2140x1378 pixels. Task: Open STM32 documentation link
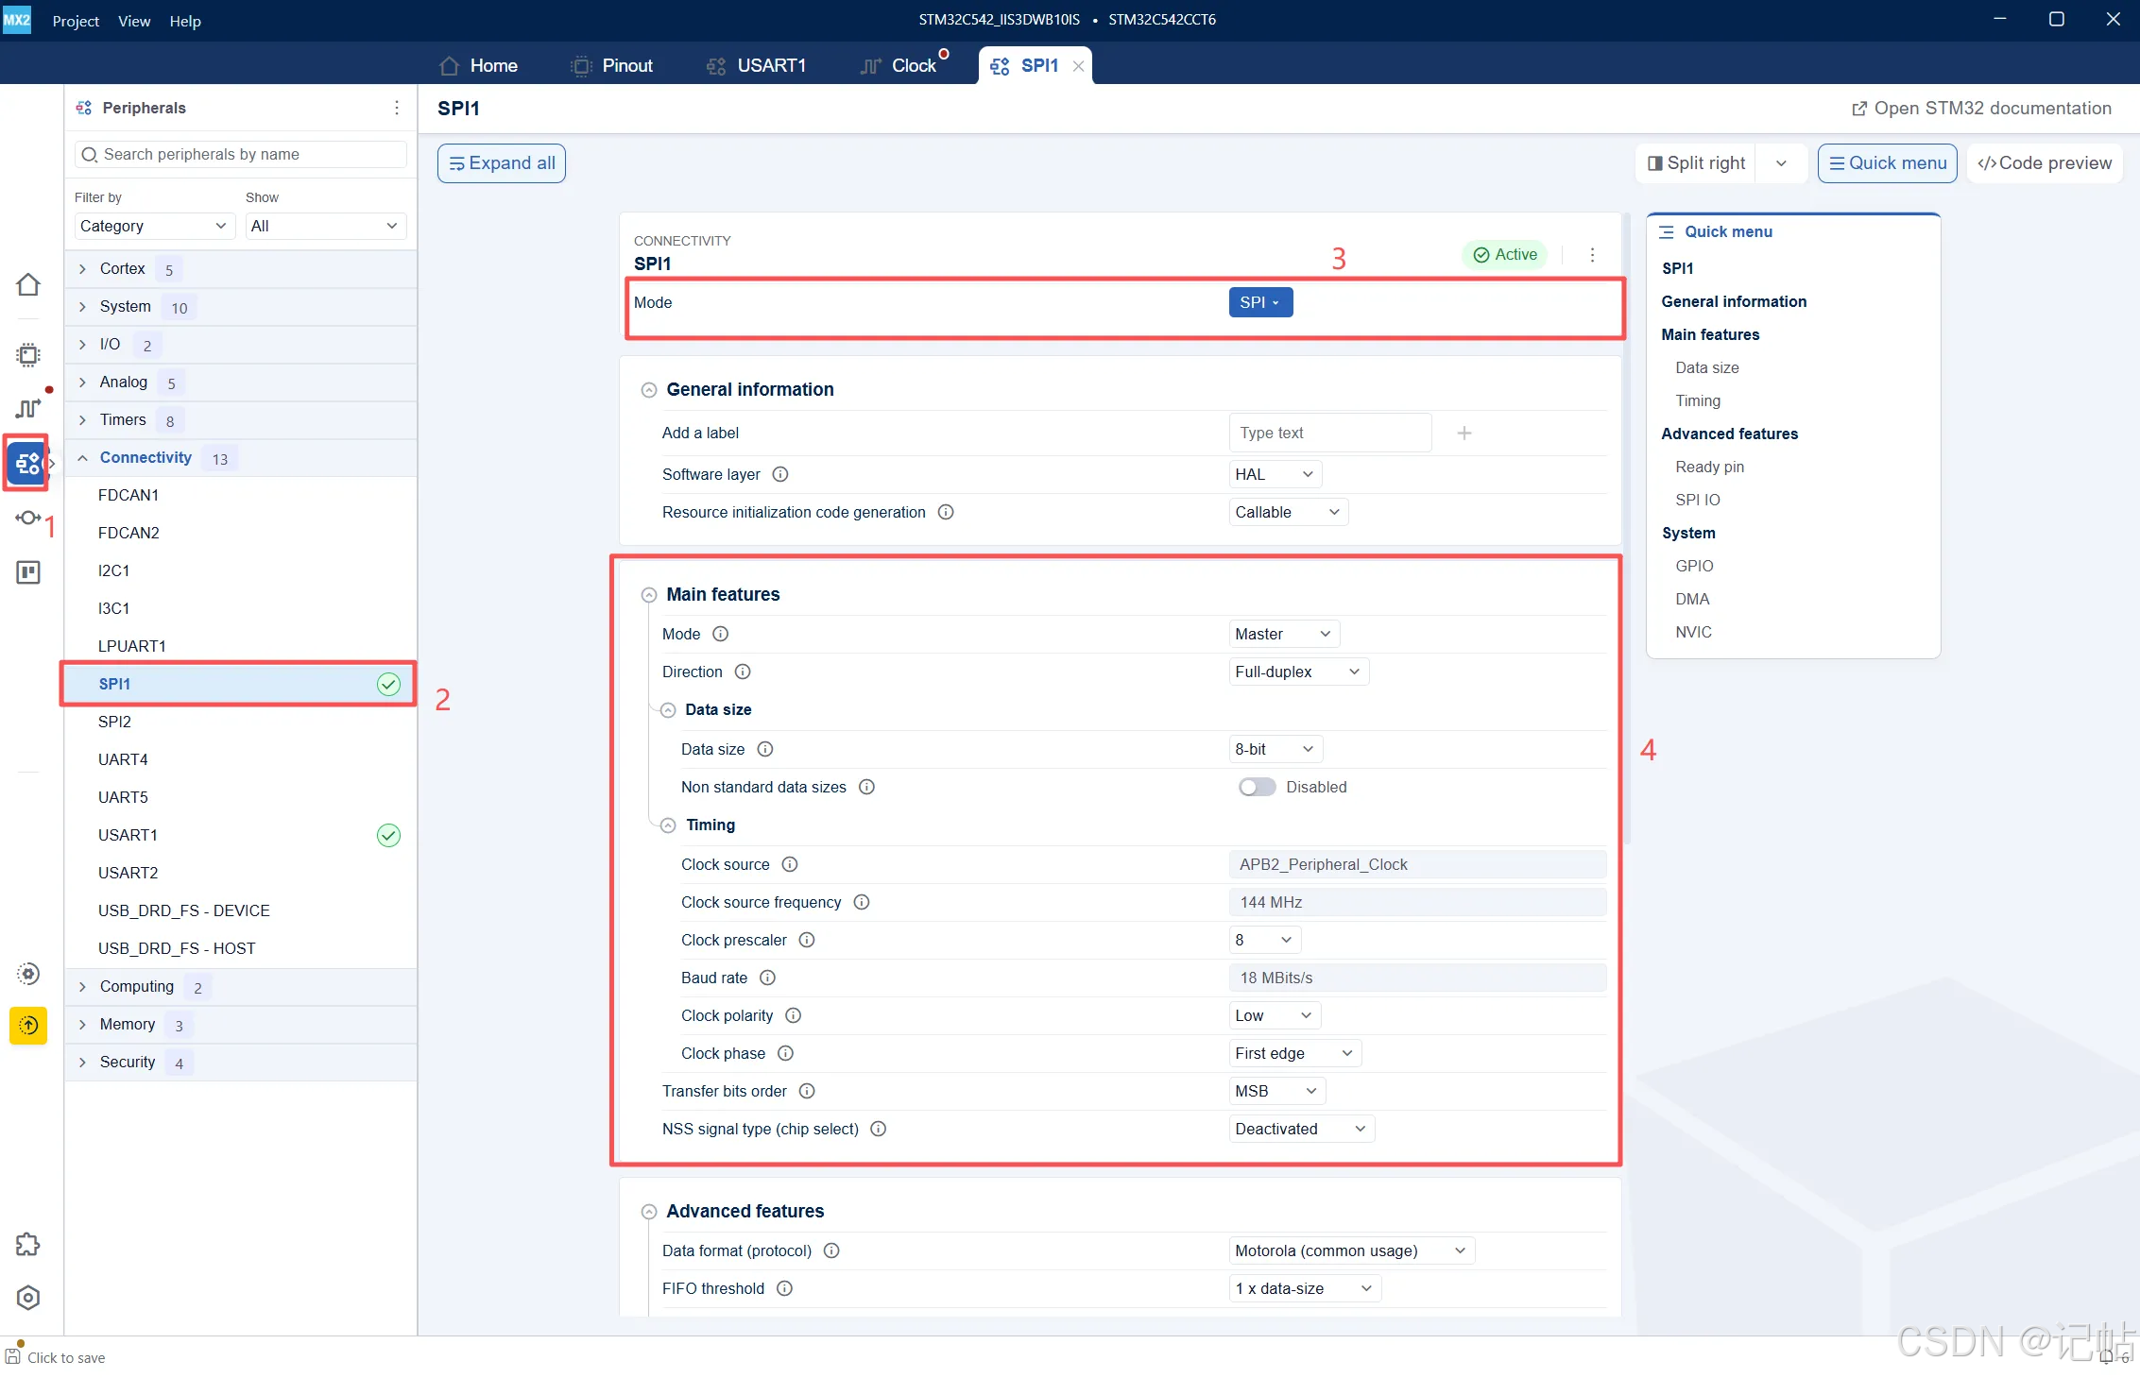[x=1981, y=108]
